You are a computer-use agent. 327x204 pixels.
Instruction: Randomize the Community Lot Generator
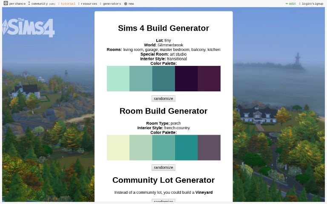point(163,201)
